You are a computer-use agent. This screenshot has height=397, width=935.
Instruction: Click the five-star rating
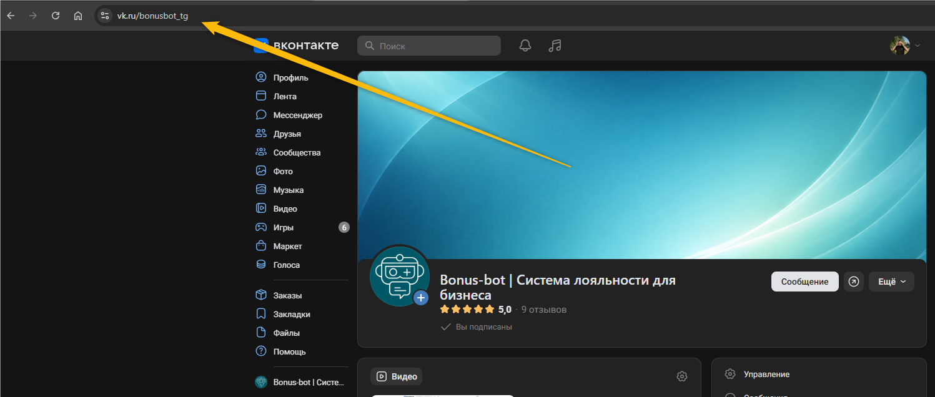tap(467, 310)
